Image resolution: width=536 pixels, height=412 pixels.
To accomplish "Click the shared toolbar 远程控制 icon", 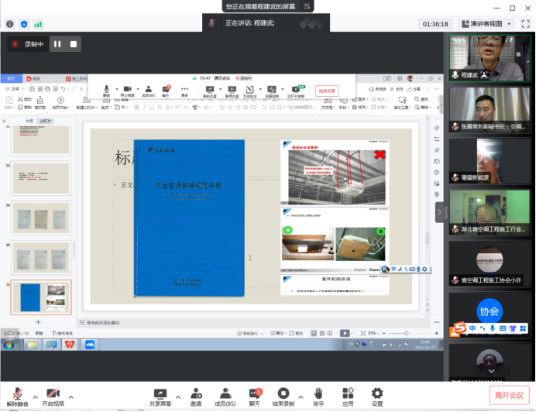I will point(272,91).
